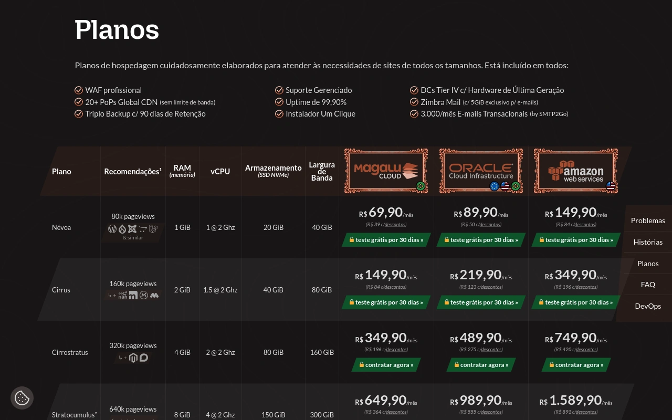Click the Magento icon in Cirrostratus row
This screenshot has width=672, height=420.
(133, 358)
